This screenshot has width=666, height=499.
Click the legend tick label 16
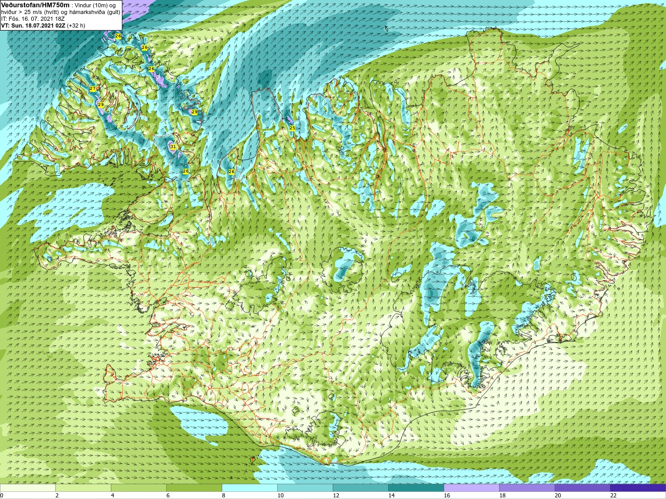[x=447, y=495]
